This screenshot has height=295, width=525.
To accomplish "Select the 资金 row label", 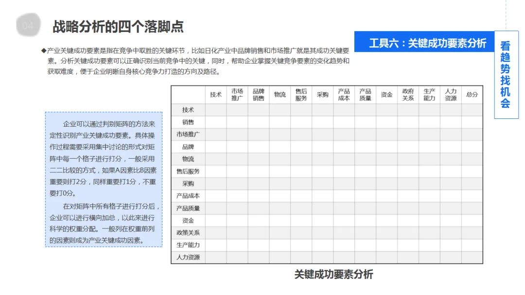I will (x=188, y=220).
